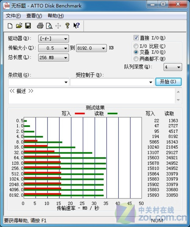Click the New document toolbar icon
This screenshot has width=190, height=227.
click(x=10, y=26)
